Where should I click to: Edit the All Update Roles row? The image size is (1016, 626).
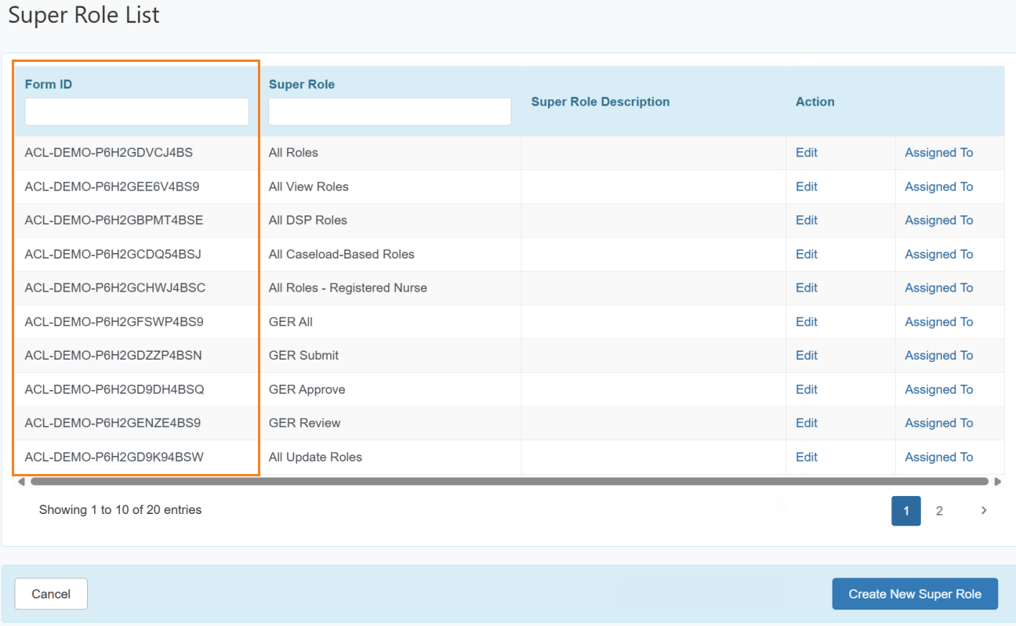coord(807,457)
